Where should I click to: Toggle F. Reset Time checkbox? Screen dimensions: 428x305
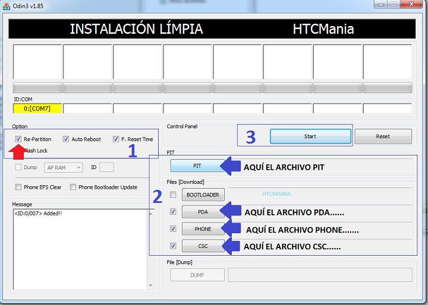(x=116, y=139)
